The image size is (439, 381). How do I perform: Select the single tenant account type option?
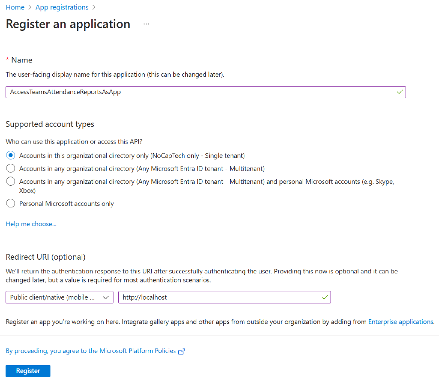[10, 156]
